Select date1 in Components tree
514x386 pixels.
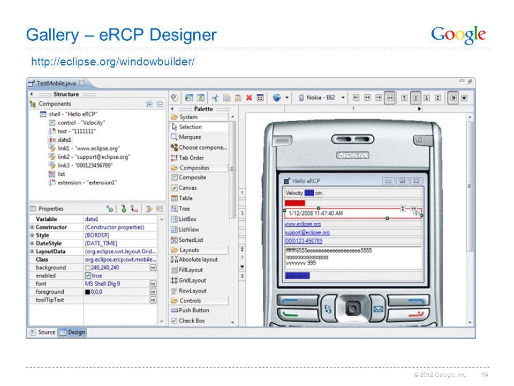(61, 139)
